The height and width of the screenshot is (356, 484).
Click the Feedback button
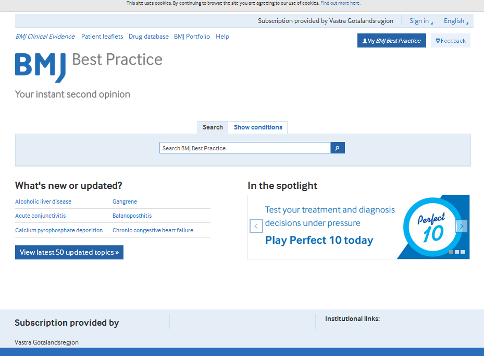(x=450, y=41)
